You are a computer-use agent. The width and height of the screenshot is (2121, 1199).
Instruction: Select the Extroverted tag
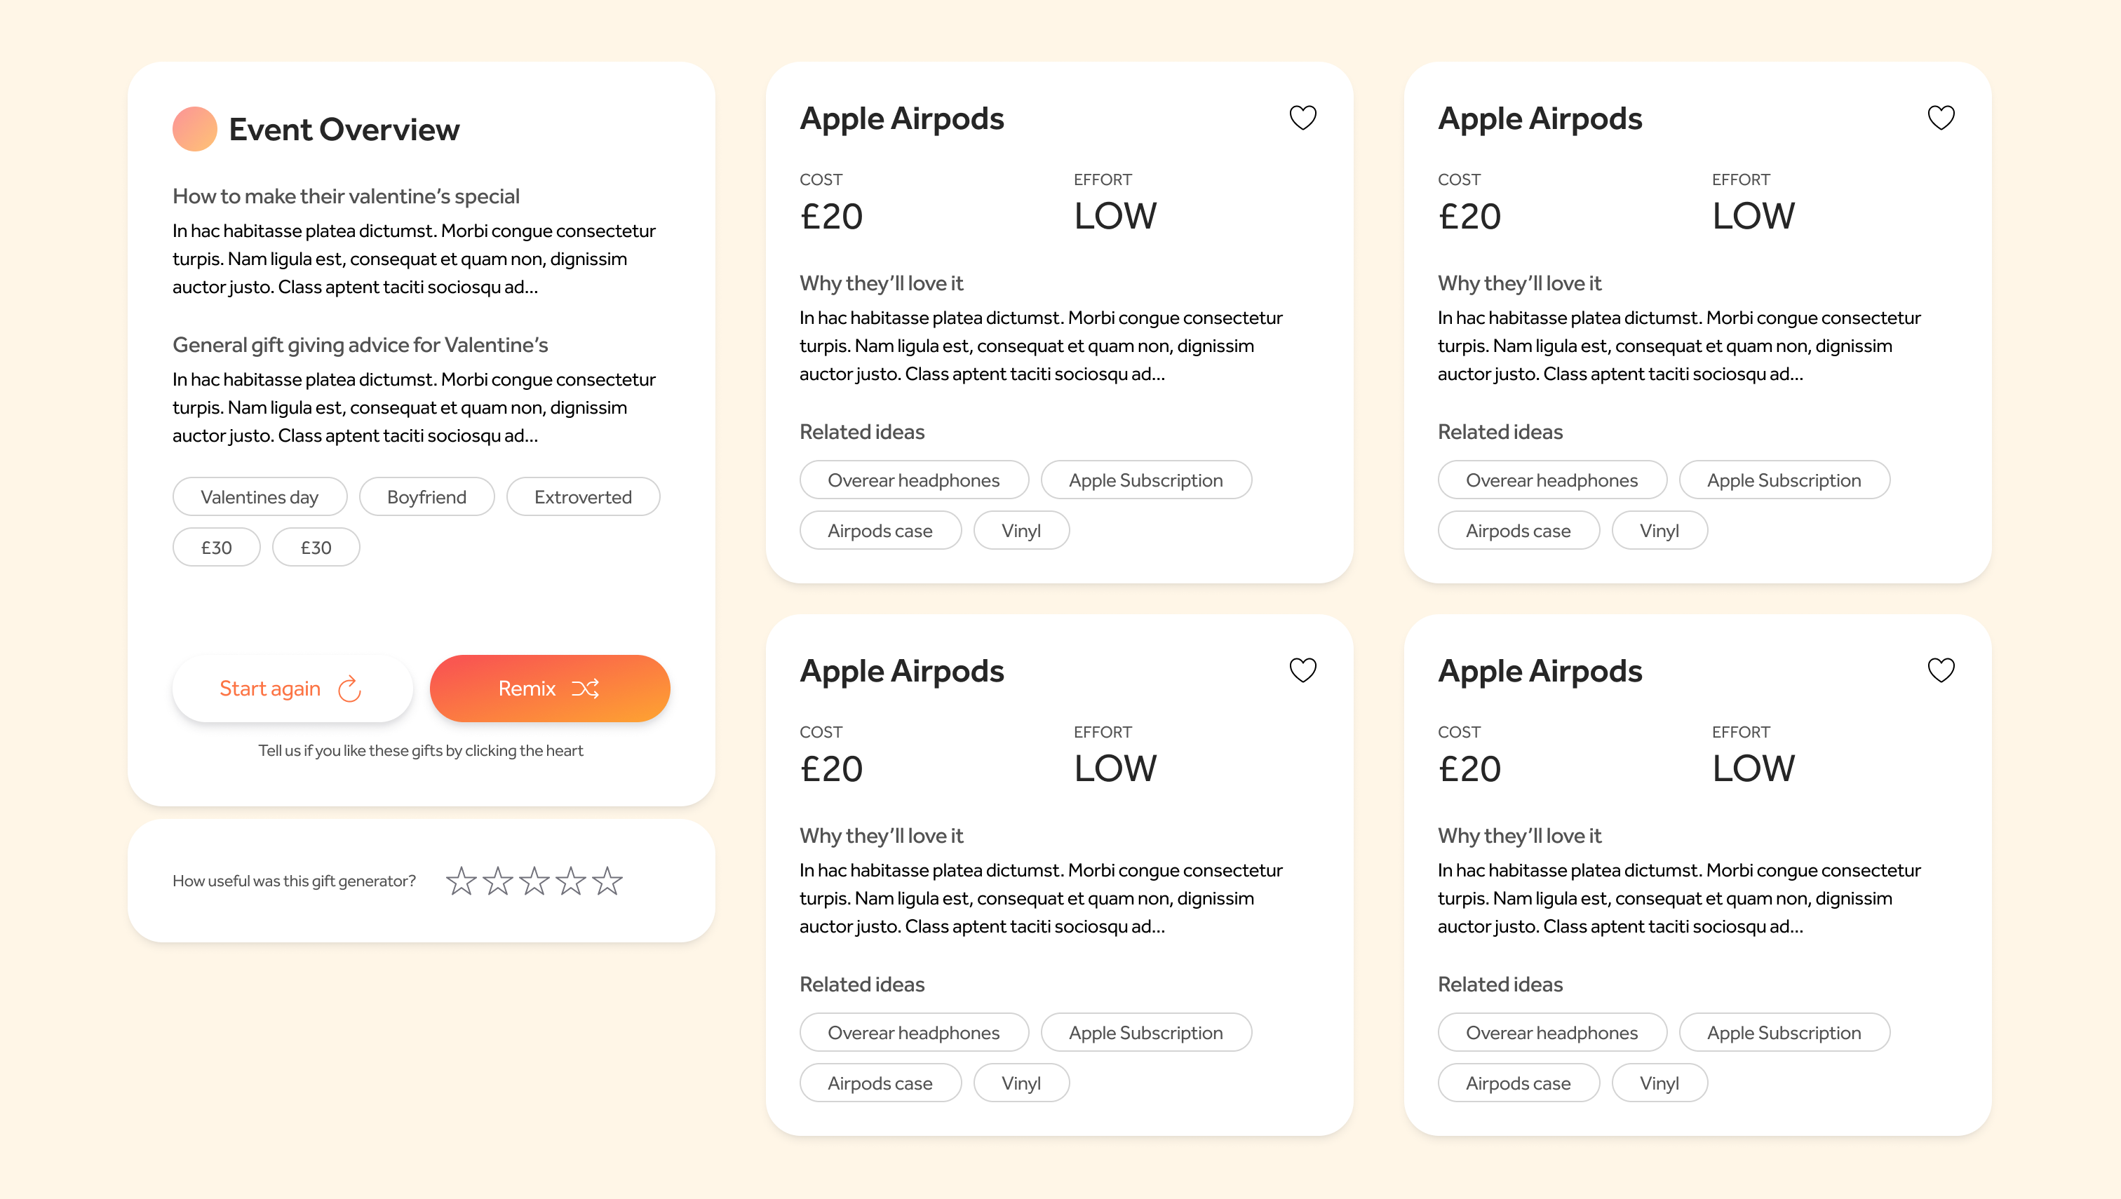coord(583,497)
